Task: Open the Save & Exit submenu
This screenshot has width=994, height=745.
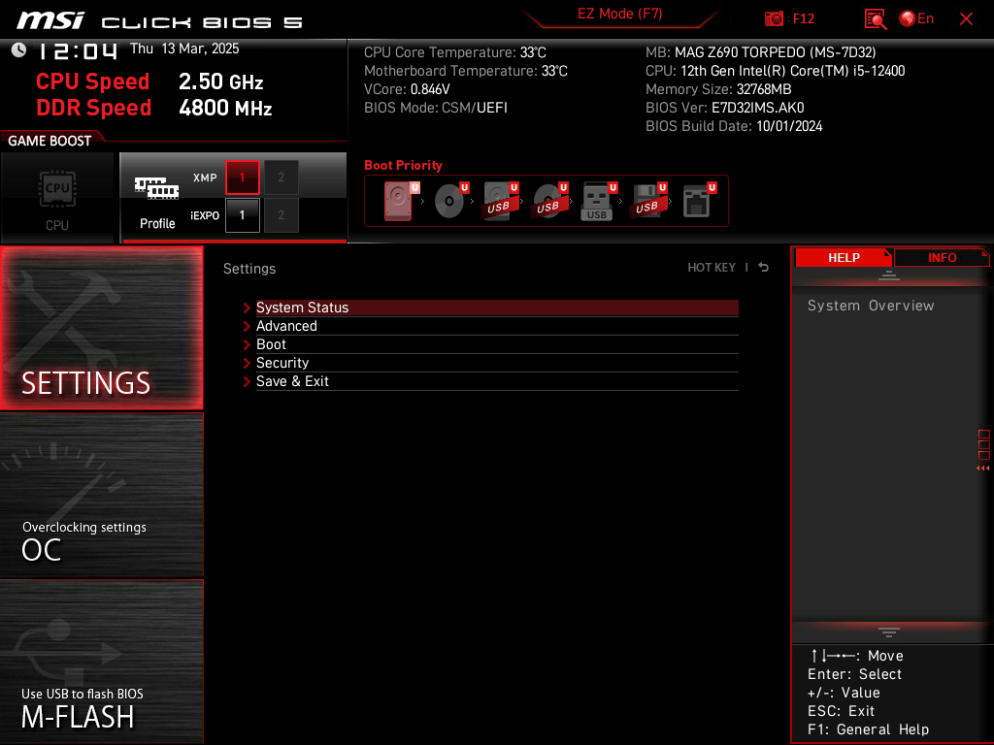Action: (497, 380)
